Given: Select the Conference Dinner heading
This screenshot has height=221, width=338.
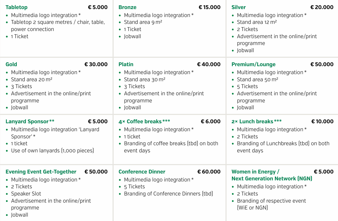Looking at the screenshot, I should (x=142, y=172).
